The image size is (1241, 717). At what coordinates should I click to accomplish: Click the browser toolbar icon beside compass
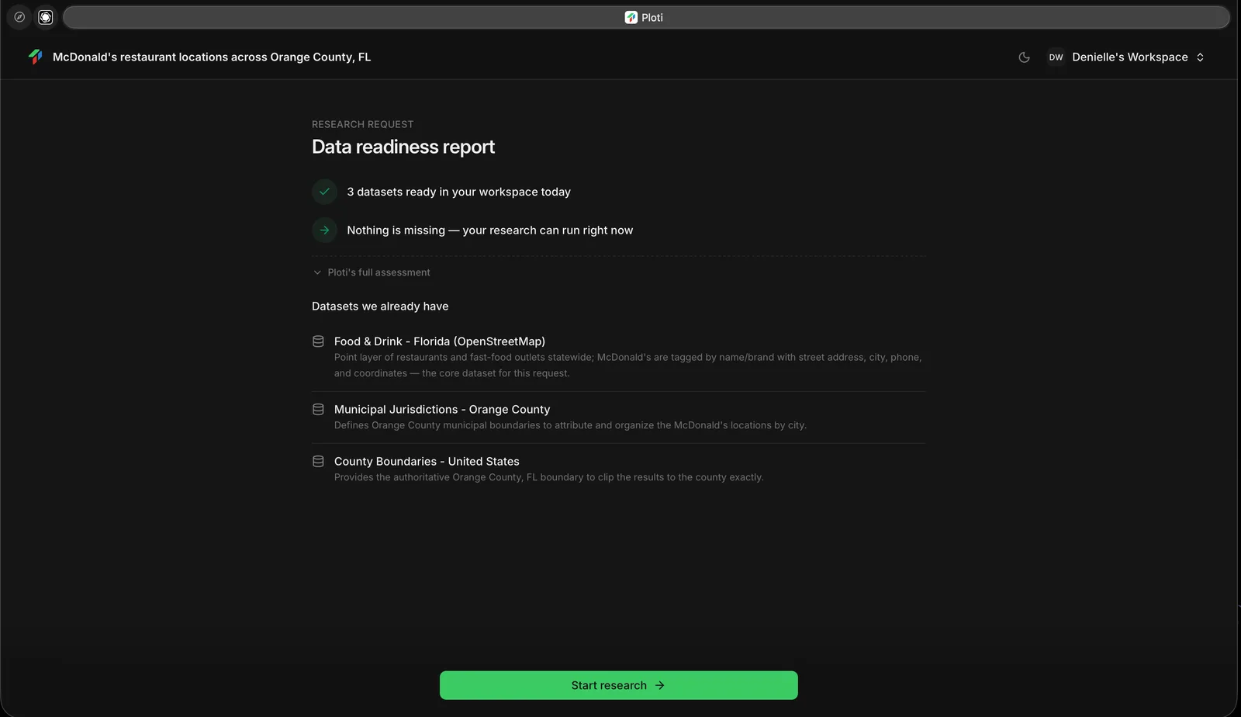coord(46,17)
